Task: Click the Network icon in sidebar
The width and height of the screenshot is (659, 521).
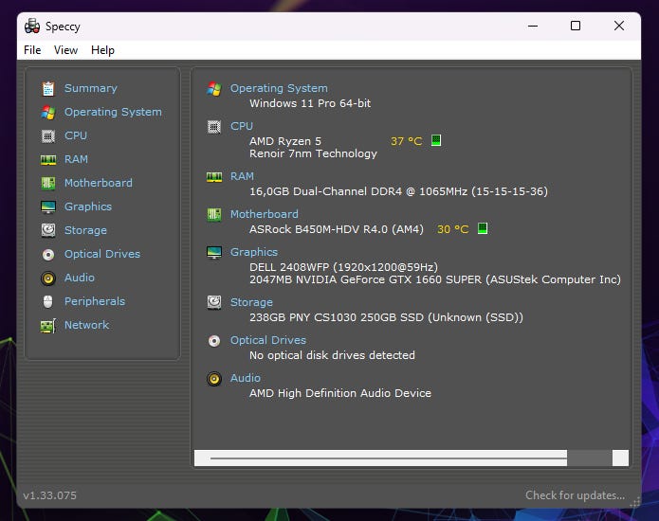Action: (47, 325)
